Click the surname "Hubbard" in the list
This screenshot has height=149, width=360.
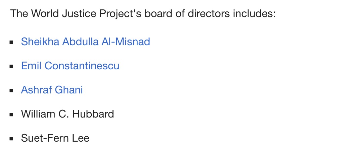click(x=93, y=114)
